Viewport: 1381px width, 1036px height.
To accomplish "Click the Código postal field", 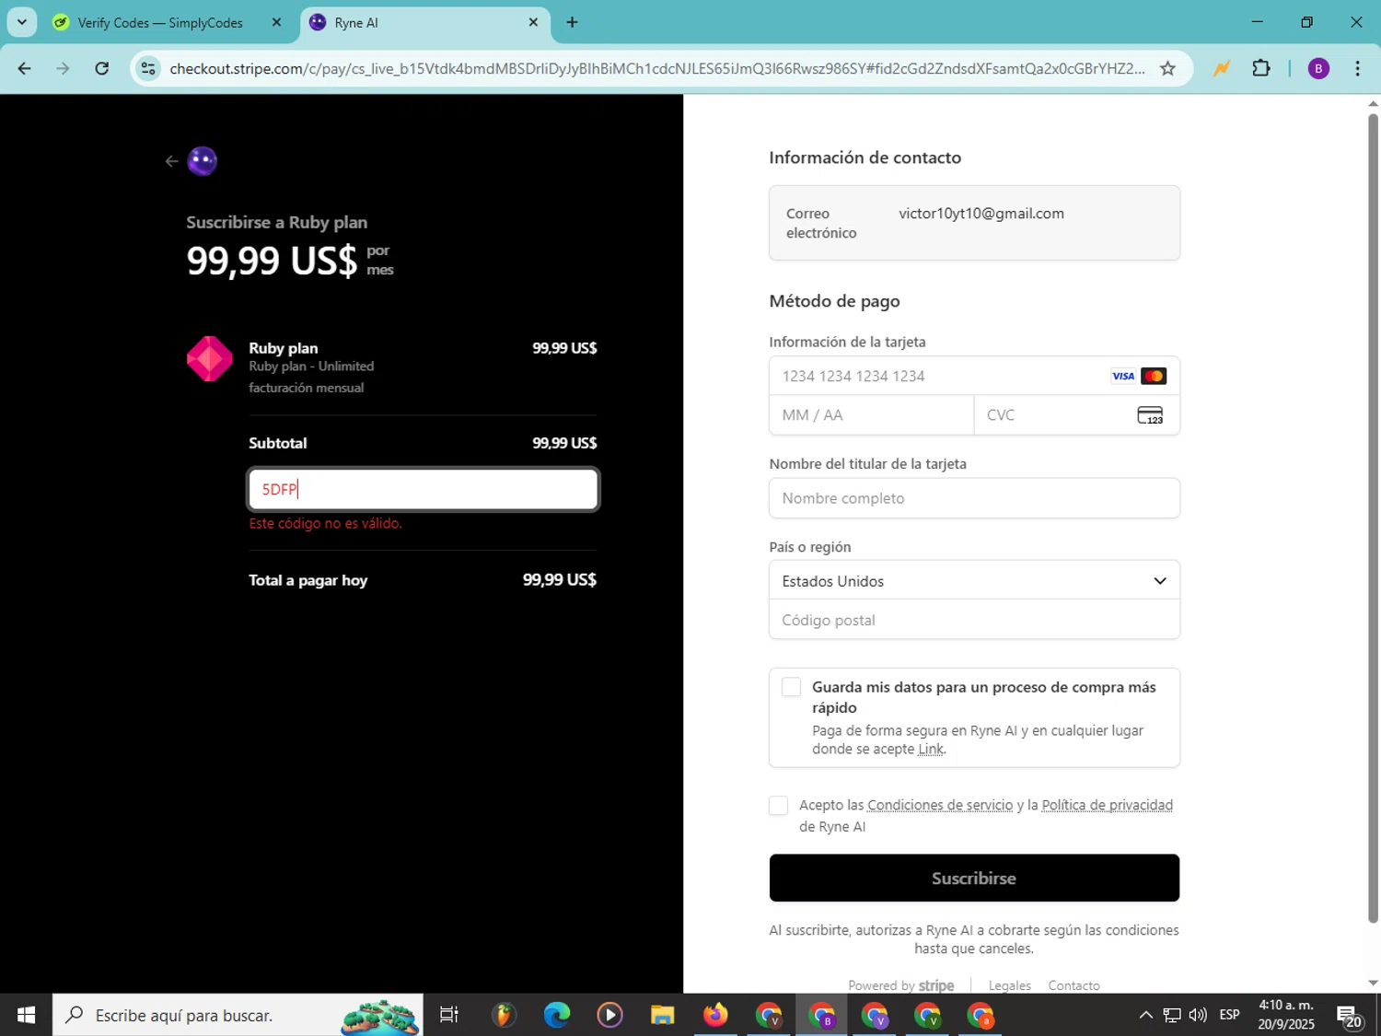I will pyautogui.click(x=974, y=620).
